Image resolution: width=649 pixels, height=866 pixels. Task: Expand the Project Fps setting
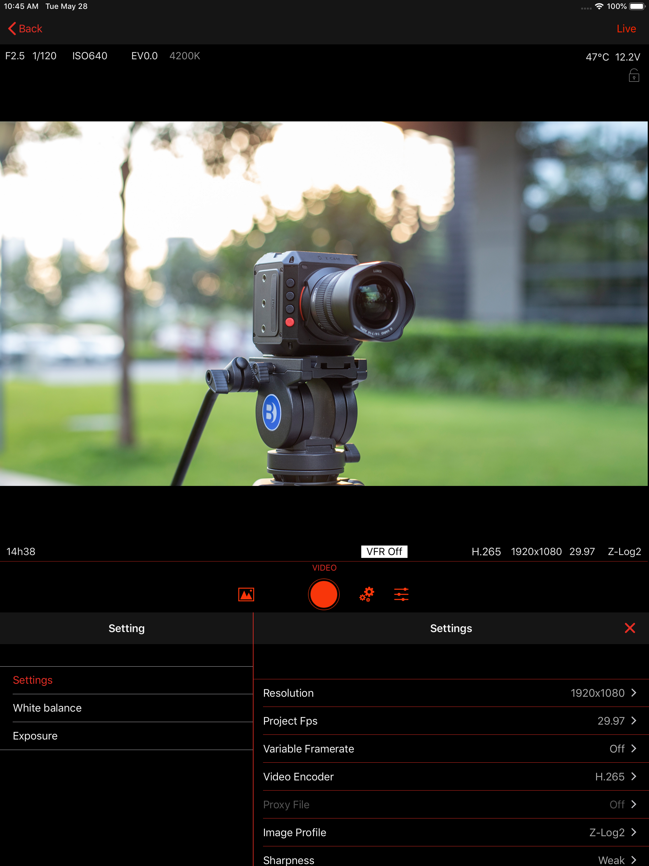[450, 721]
